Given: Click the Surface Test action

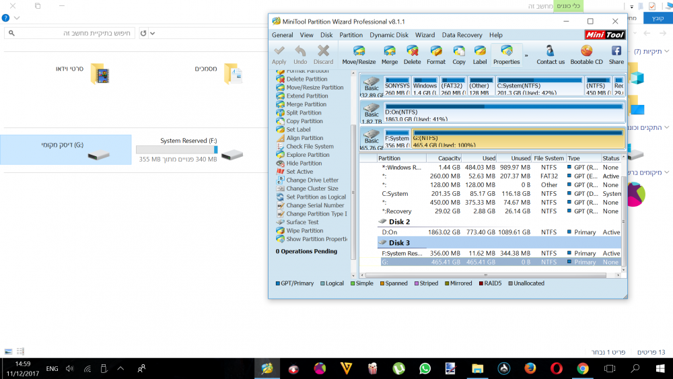Looking at the screenshot, I should click(302, 222).
